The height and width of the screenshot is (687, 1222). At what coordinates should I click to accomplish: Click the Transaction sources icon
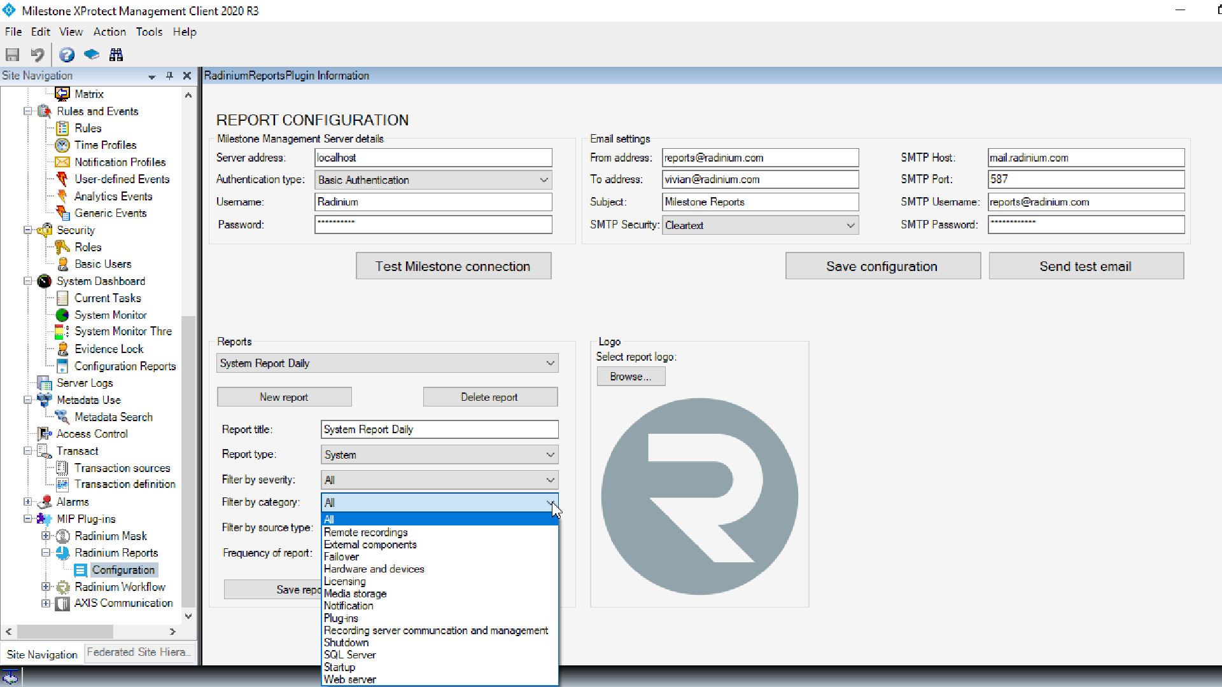coord(62,468)
